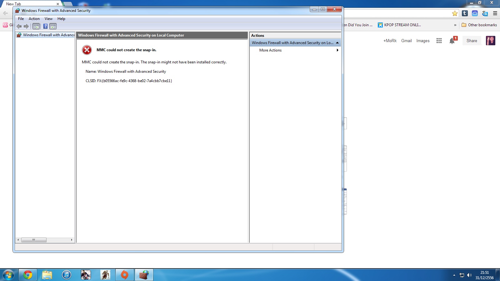Maximize the Windows Firewall window

pyautogui.click(x=323, y=9)
